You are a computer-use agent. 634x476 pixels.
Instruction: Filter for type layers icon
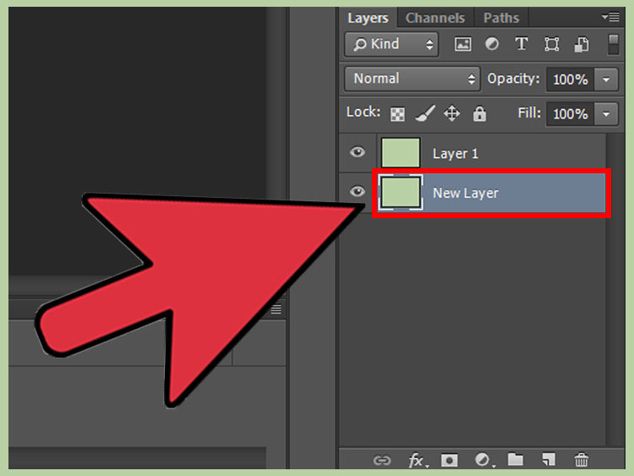(522, 44)
